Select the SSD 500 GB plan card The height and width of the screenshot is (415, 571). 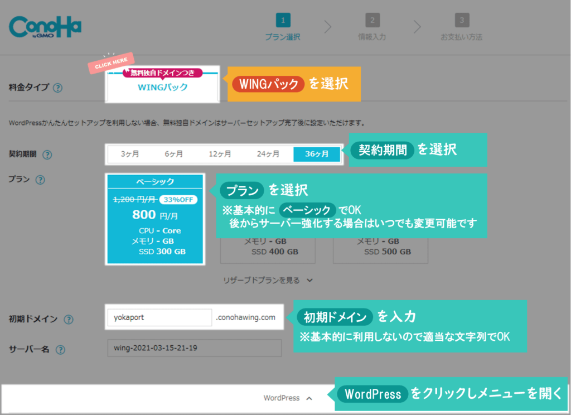point(380,250)
